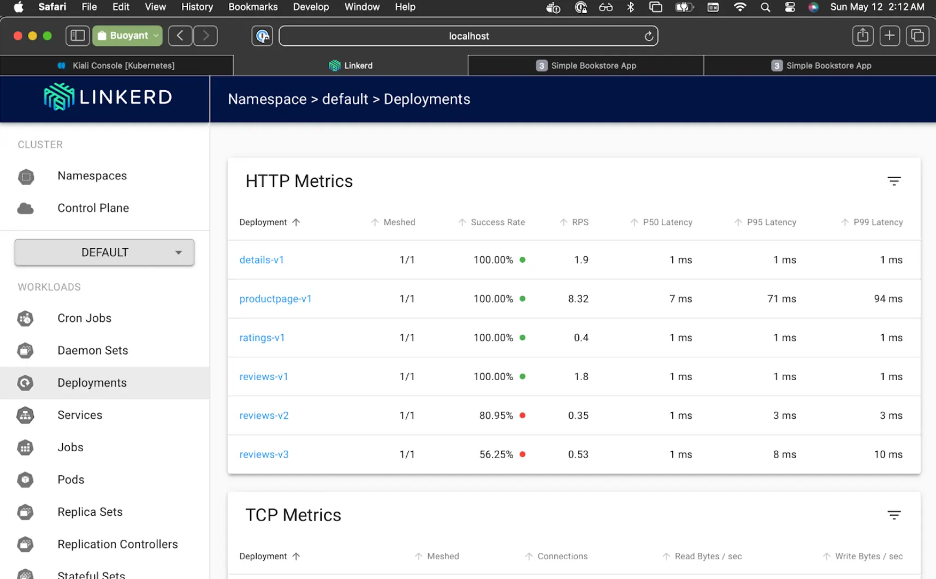Open the Buoyant tab group dropdown
The image size is (936, 579).
[127, 36]
